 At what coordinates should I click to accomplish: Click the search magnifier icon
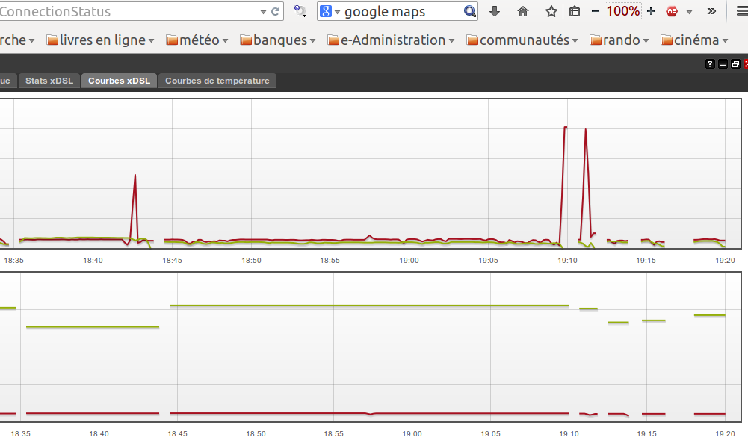point(469,11)
